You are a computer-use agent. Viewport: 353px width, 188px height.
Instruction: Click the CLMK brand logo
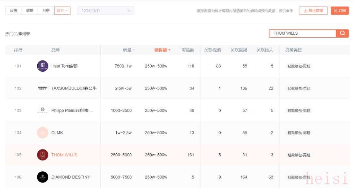pos(42,133)
